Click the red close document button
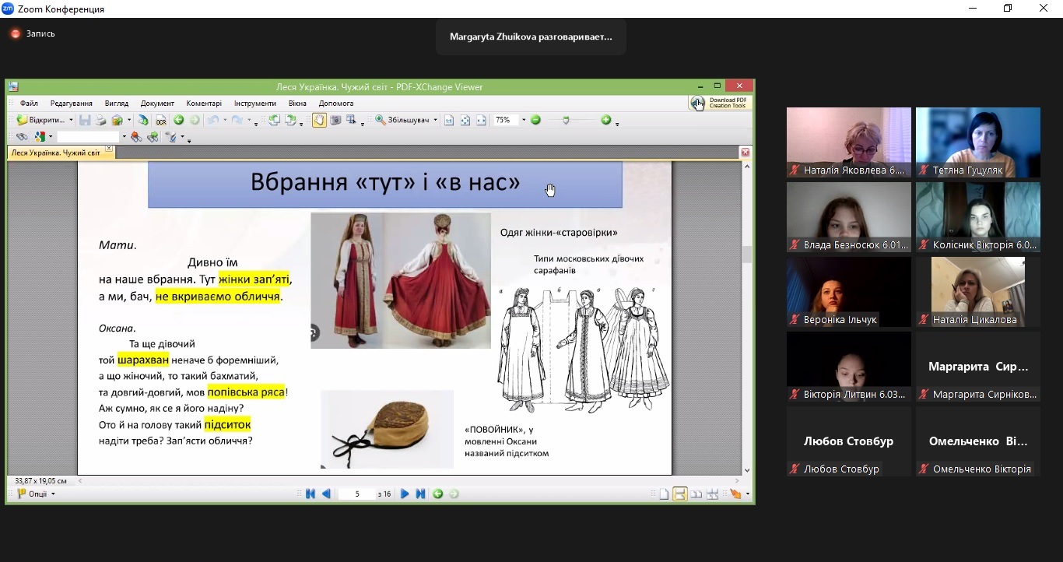1063x562 pixels. (x=745, y=153)
